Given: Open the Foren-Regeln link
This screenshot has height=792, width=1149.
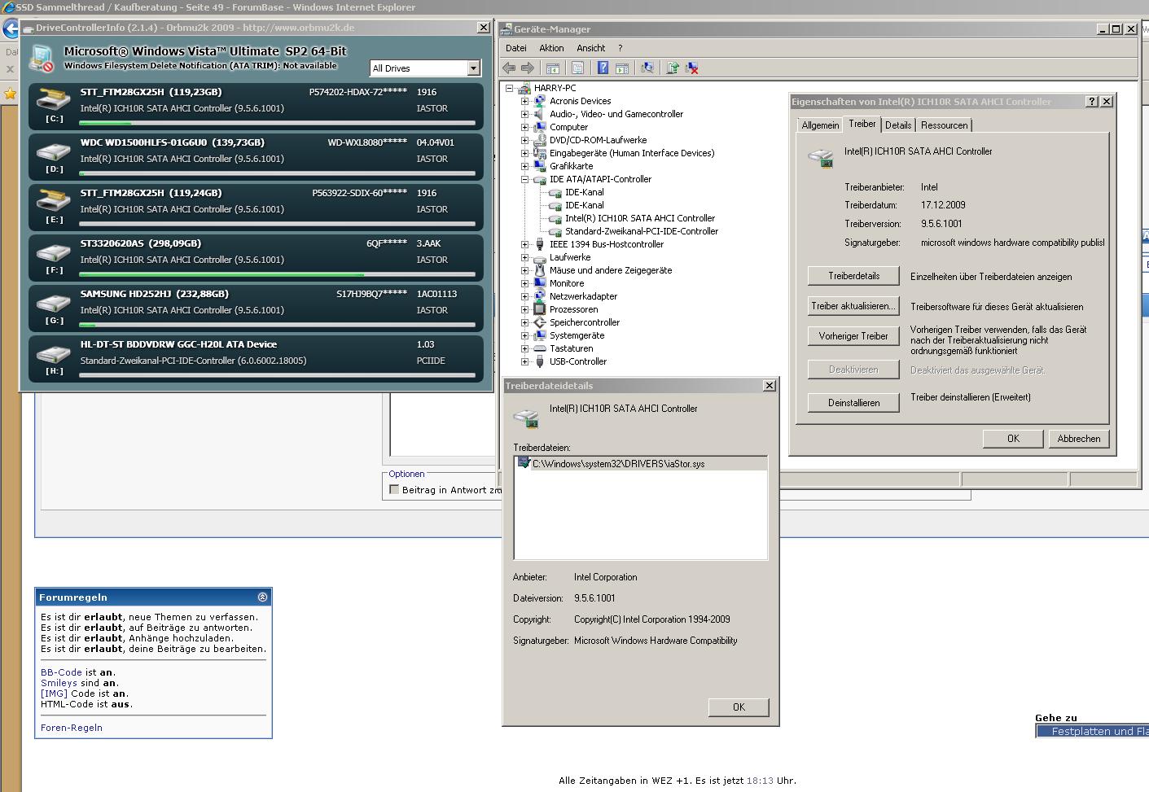Looking at the screenshot, I should (x=72, y=728).
